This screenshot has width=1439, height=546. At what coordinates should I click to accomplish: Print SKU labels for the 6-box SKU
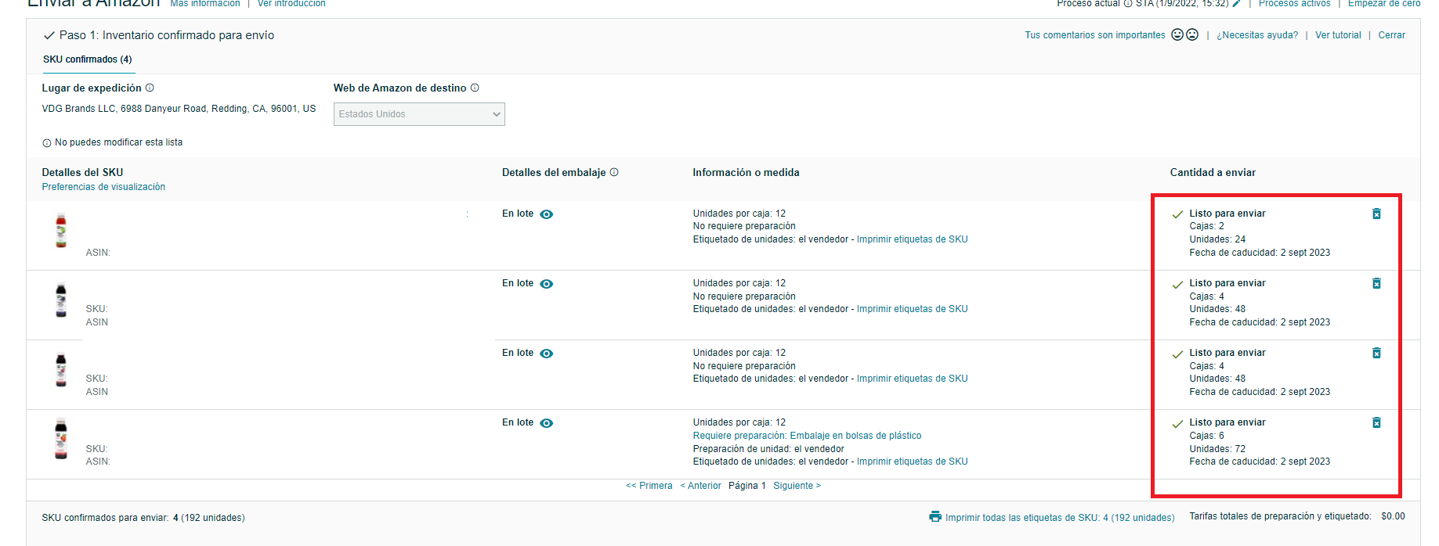[913, 462]
